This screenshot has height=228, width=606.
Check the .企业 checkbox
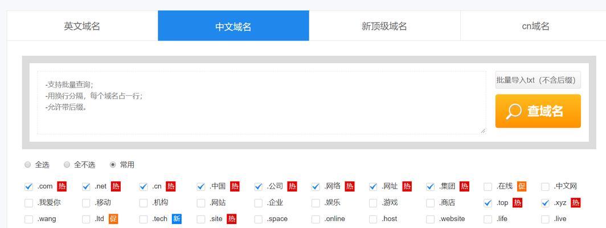pyautogui.click(x=258, y=203)
